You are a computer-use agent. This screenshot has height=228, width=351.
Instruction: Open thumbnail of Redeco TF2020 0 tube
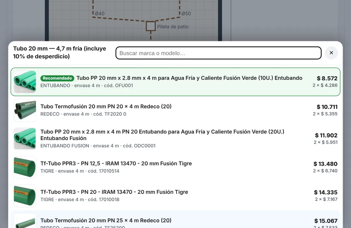click(x=25, y=110)
